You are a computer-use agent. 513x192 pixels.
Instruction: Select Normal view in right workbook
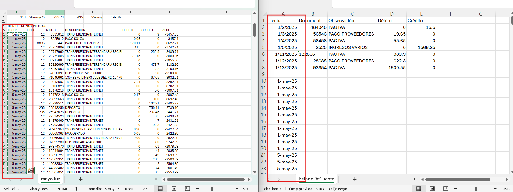419,189
